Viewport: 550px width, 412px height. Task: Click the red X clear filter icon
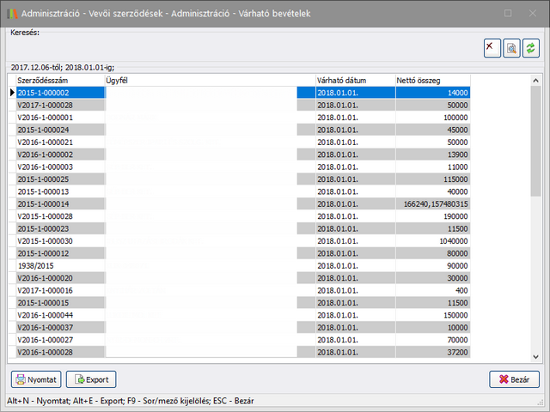pos(491,48)
